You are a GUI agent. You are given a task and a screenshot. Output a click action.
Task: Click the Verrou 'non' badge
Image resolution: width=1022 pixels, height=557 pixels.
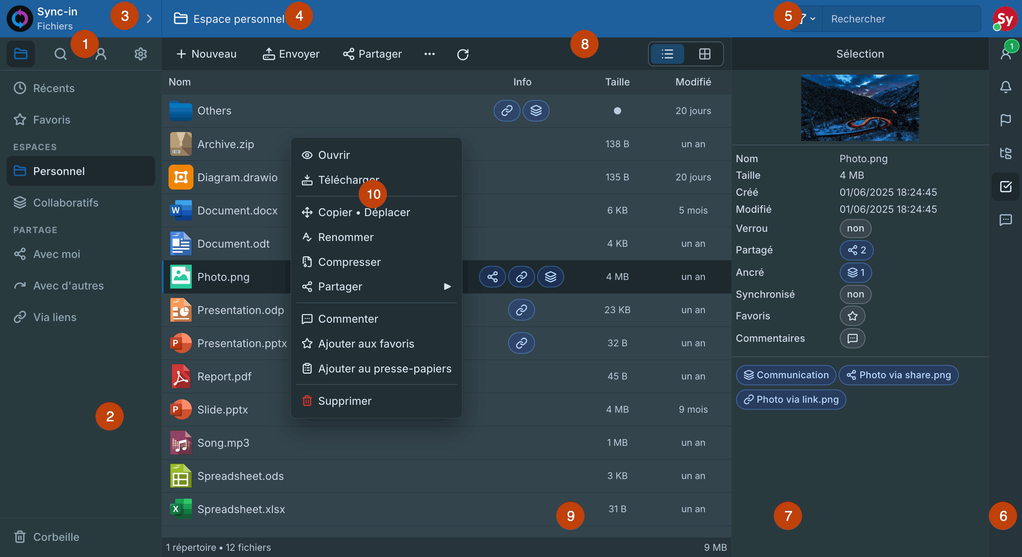coord(855,229)
